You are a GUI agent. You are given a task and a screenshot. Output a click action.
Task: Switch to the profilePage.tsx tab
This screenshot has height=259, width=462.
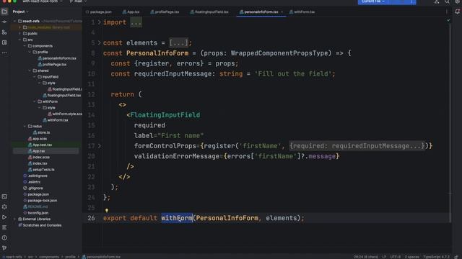(x=165, y=12)
